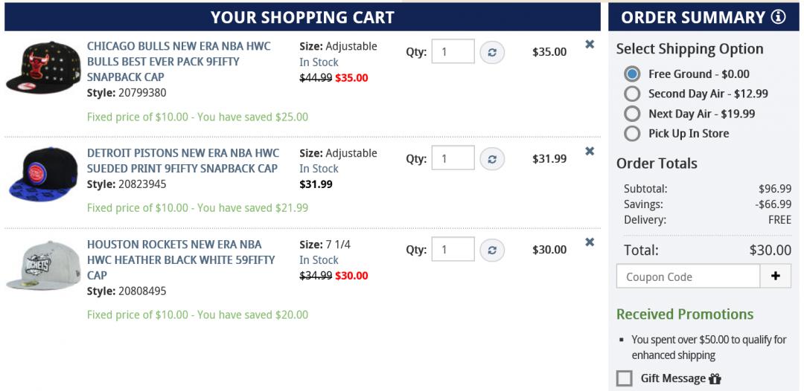Click the Coupon Code input field
804x391 pixels.
688,277
